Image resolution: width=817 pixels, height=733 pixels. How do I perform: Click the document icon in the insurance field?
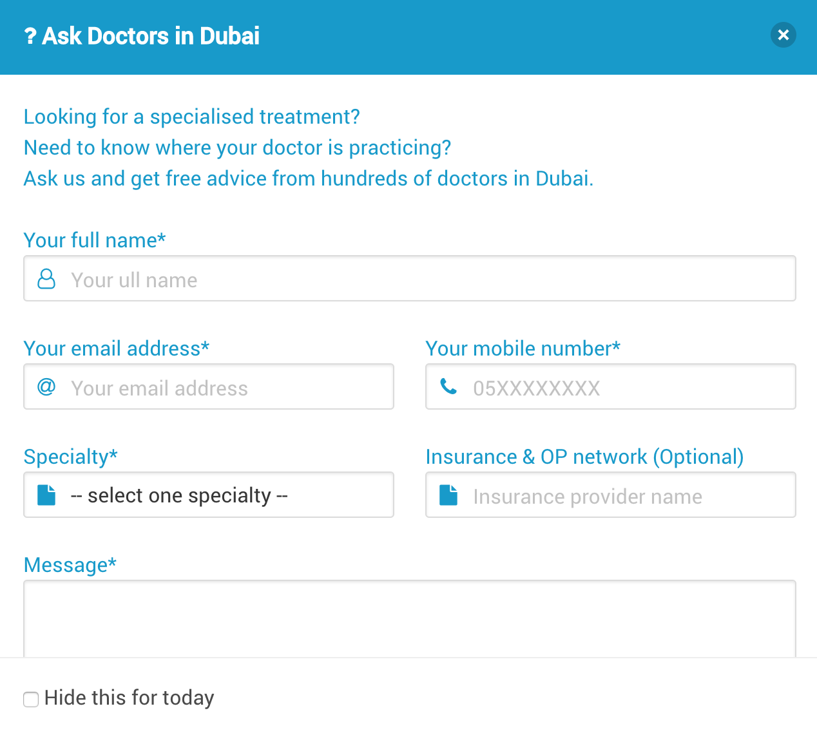coord(448,495)
